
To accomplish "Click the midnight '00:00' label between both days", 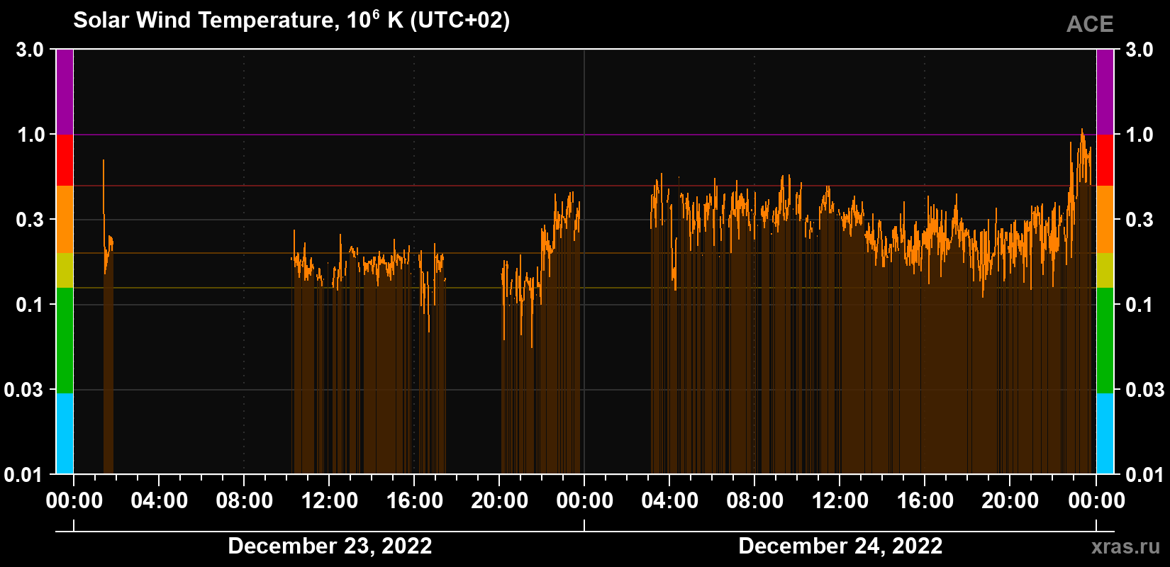I will (x=584, y=501).
